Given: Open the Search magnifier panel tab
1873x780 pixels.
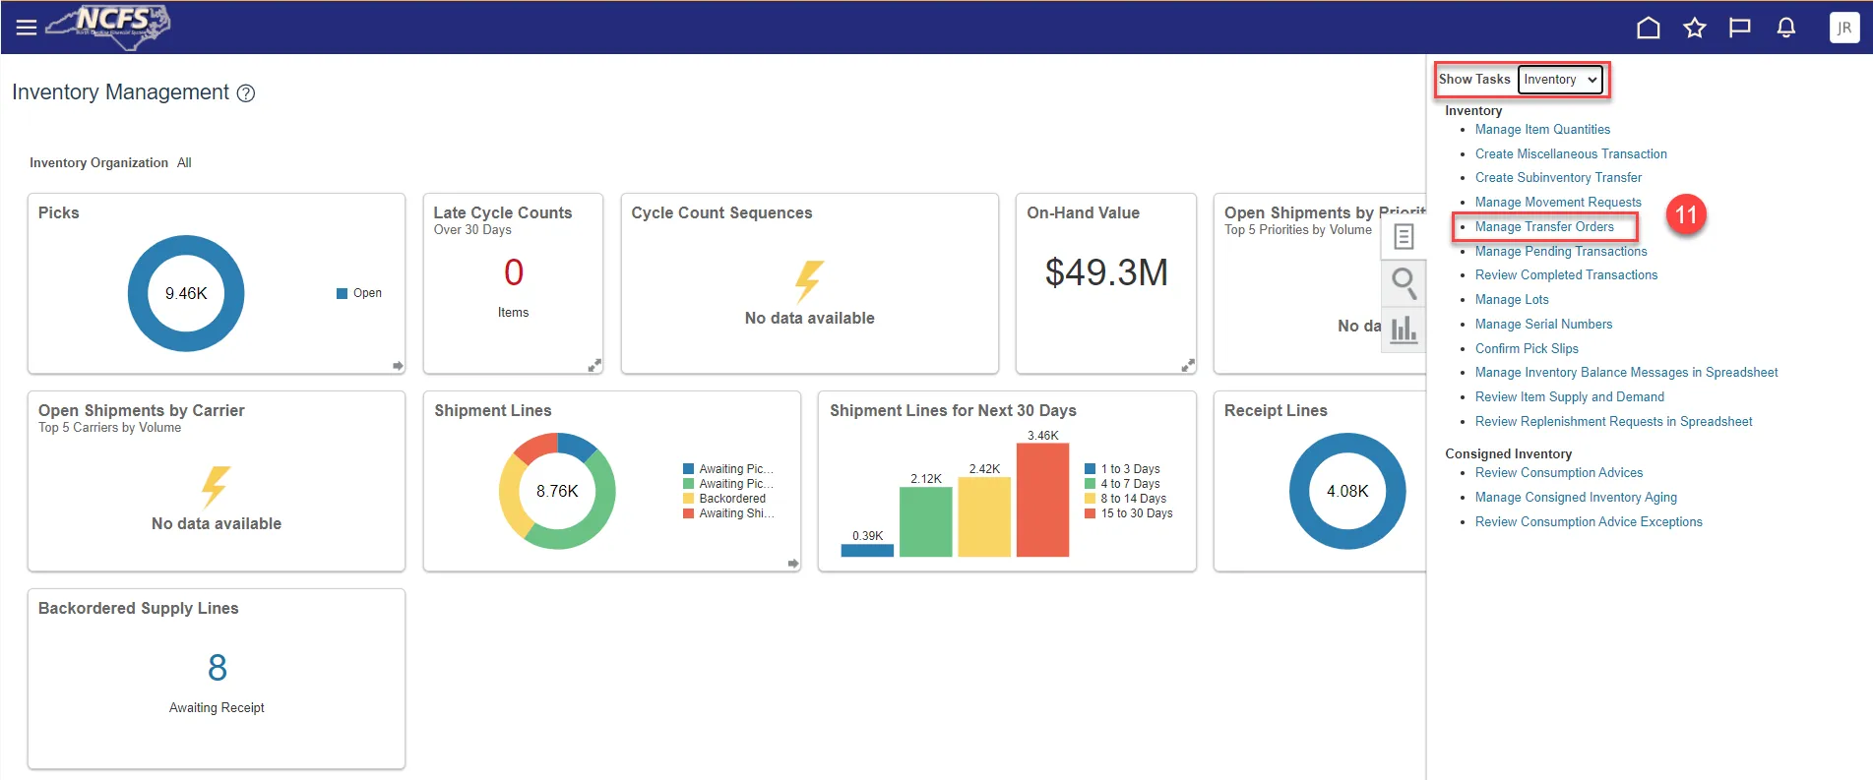Looking at the screenshot, I should pyautogui.click(x=1404, y=283).
